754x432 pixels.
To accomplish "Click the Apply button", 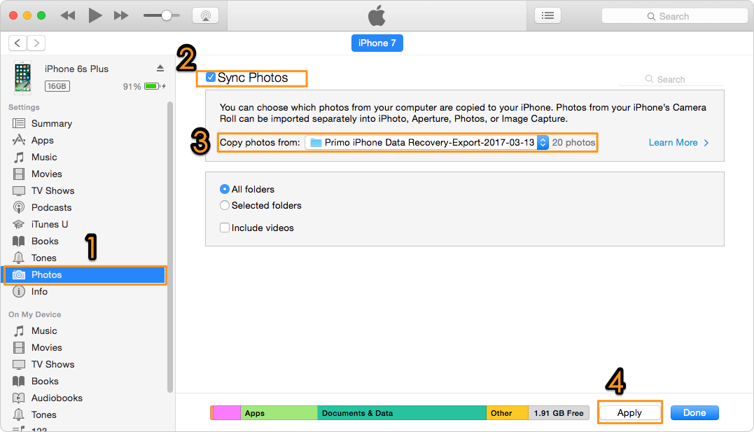I will point(629,413).
